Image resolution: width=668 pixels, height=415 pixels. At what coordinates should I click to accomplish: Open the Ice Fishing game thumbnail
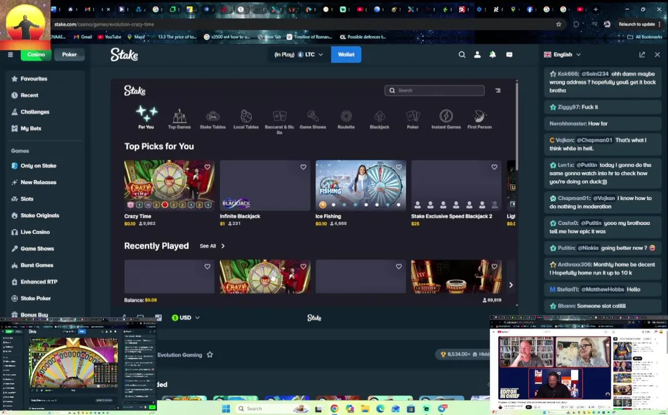[x=360, y=186]
